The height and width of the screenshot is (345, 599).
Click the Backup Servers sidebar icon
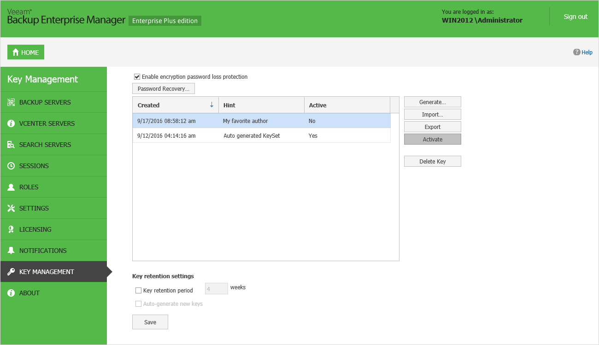coord(11,102)
